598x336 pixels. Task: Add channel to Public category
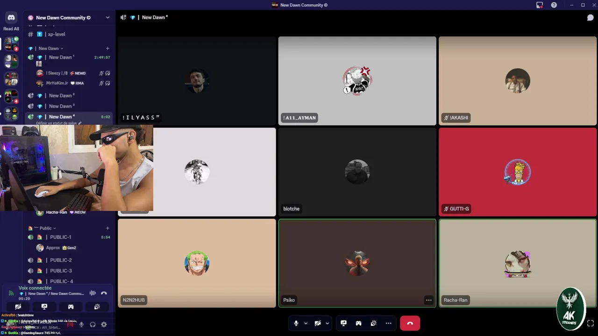(107, 228)
